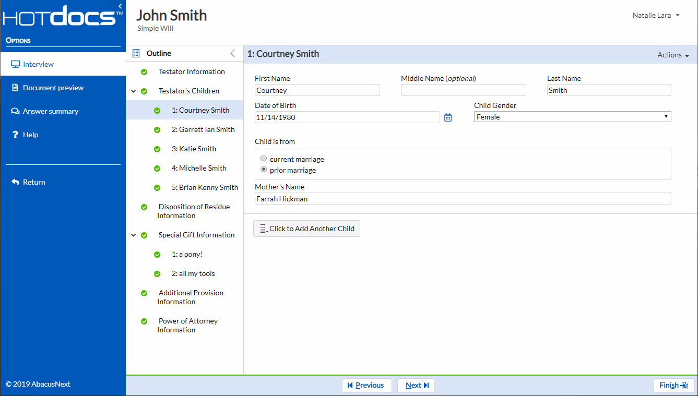The width and height of the screenshot is (698, 396).
Task: Select the prior marriage radio button
Action: (264, 169)
